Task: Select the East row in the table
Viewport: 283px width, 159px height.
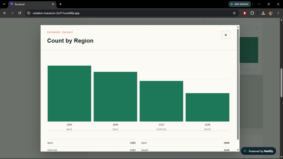Action: pos(185,143)
